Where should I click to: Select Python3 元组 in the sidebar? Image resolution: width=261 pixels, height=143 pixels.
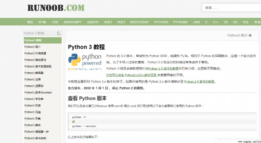(43, 112)
